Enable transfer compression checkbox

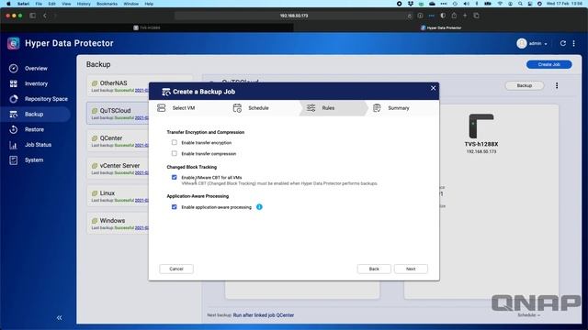(x=175, y=153)
